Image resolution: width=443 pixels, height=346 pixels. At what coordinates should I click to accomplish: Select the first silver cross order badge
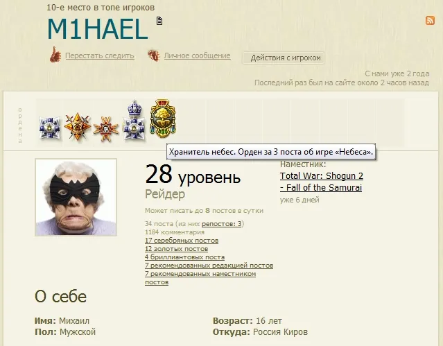[50, 128]
